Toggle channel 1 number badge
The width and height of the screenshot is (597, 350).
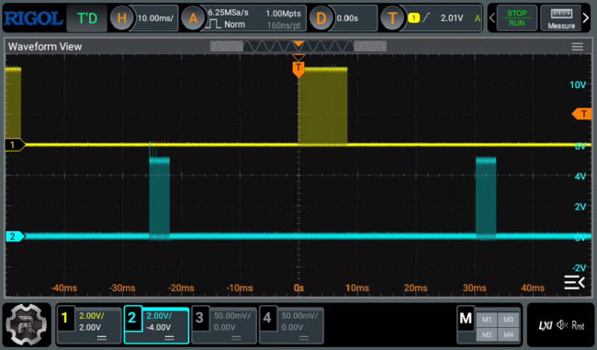pyautogui.click(x=65, y=318)
